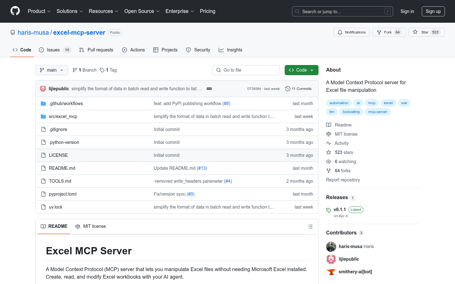Open the TOOLS.md file
The width and height of the screenshot is (455, 284).
pos(60,181)
